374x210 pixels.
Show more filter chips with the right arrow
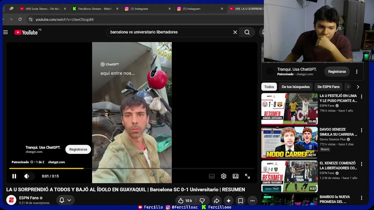[358, 87]
